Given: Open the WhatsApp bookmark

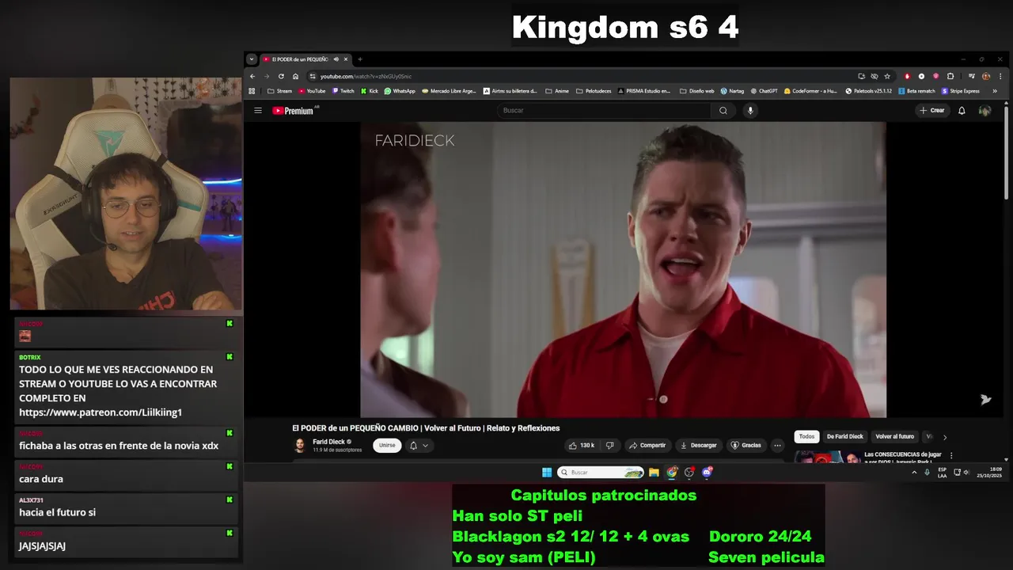Looking at the screenshot, I should [x=400, y=91].
